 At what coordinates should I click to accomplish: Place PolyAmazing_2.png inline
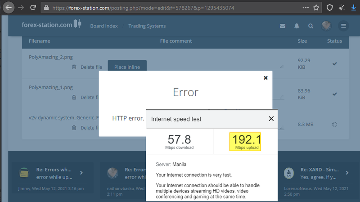pyautogui.click(x=127, y=67)
